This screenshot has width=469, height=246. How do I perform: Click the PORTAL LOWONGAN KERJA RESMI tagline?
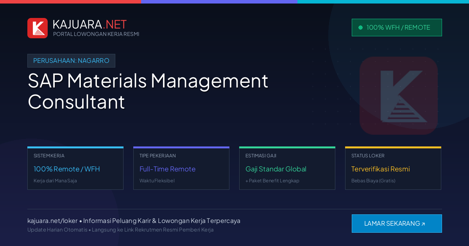[x=96, y=34]
